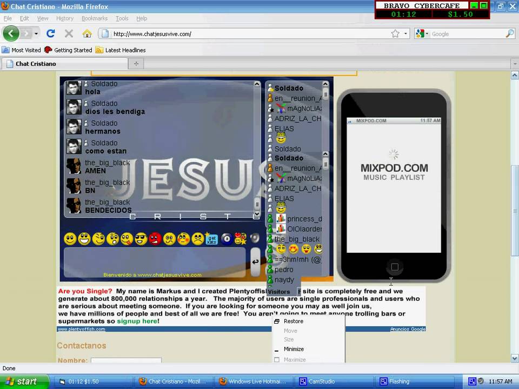The height and width of the screenshot is (389, 519).
Task: Insert the sad frown emoticon
Action: click(198, 238)
